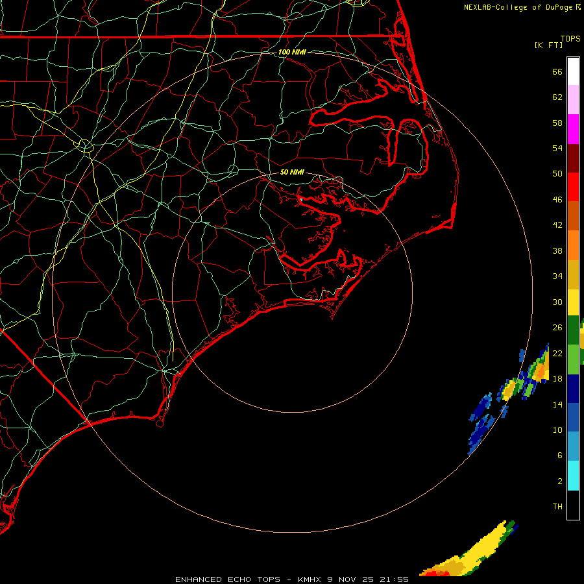The image size is (584, 584).
Task: Click the legend value 10
Action: click(557, 430)
